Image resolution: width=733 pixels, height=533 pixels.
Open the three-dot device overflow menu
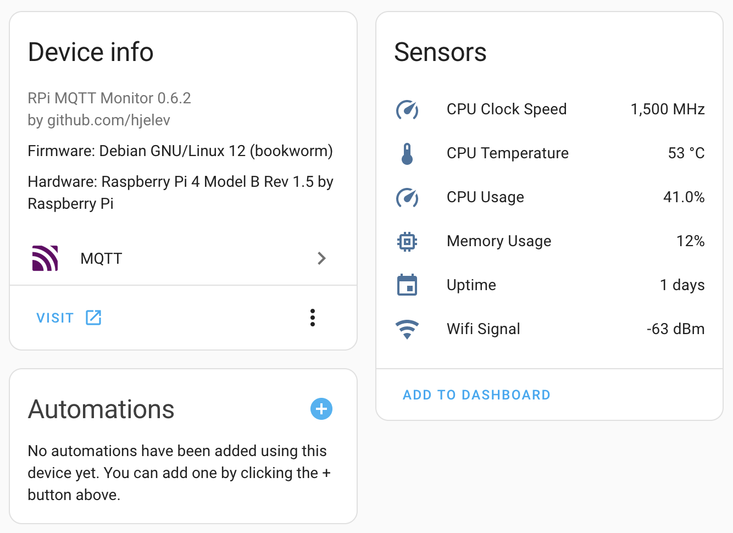tap(313, 318)
